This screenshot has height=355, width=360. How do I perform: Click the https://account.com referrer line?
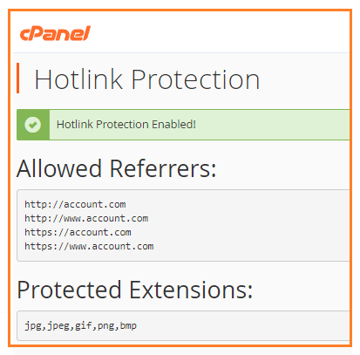coord(78,232)
